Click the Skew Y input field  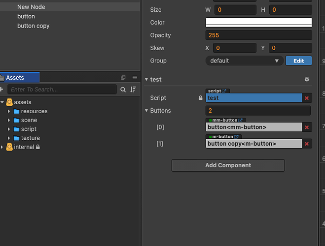point(290,48)
